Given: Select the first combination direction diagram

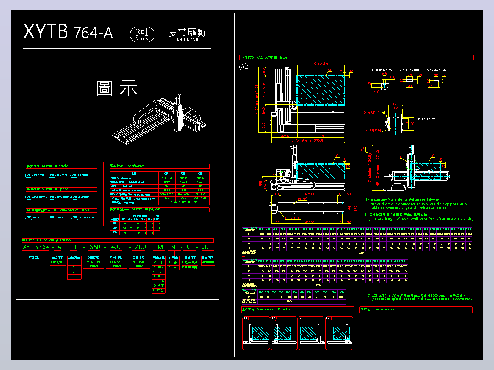Looking at the screenshot, I should coord(256,333).
